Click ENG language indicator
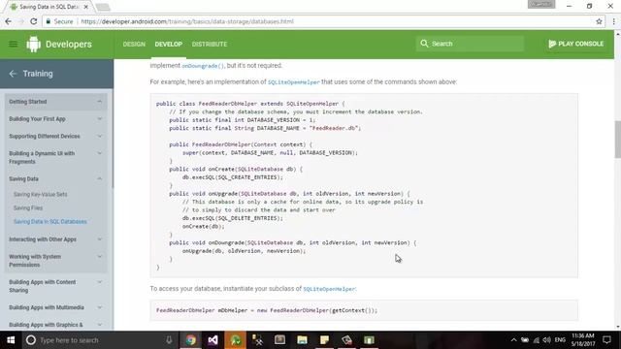The height and width of the screenshot is (349, 621). 560,340
